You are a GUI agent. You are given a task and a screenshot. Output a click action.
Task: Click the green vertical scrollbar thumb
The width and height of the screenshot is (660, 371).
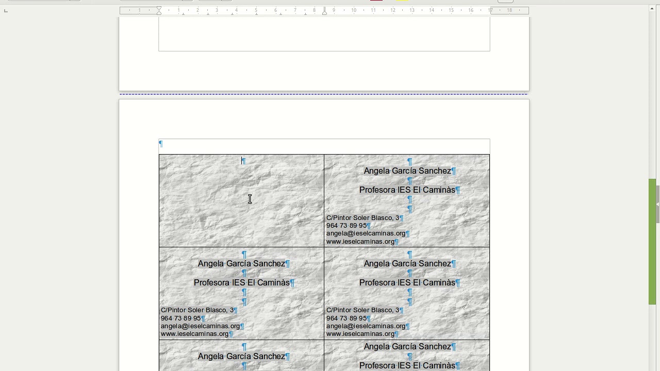[652, 242]
